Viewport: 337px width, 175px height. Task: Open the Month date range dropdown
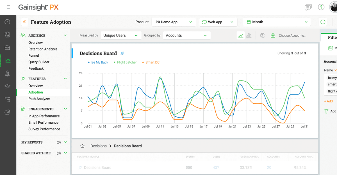[277, 22]
